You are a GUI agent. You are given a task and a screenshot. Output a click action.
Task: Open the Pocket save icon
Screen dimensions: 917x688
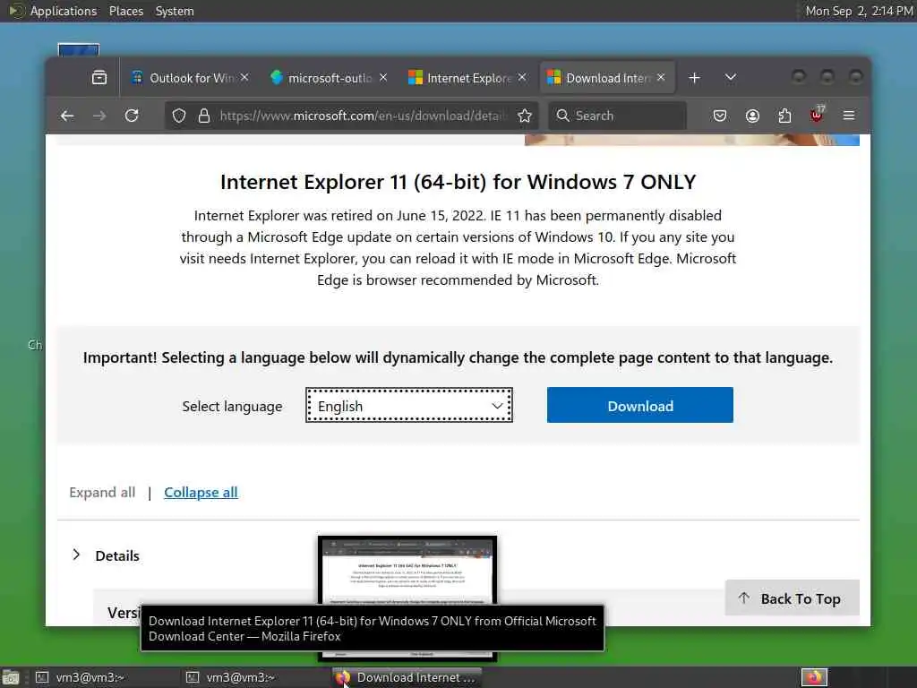pyautogui.click(x=720, y=116)
